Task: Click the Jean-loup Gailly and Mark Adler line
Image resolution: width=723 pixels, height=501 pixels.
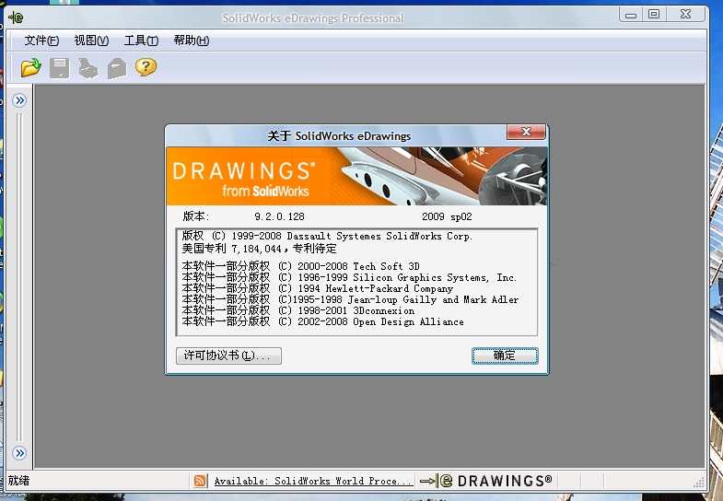Action: [x=350, y=299]
